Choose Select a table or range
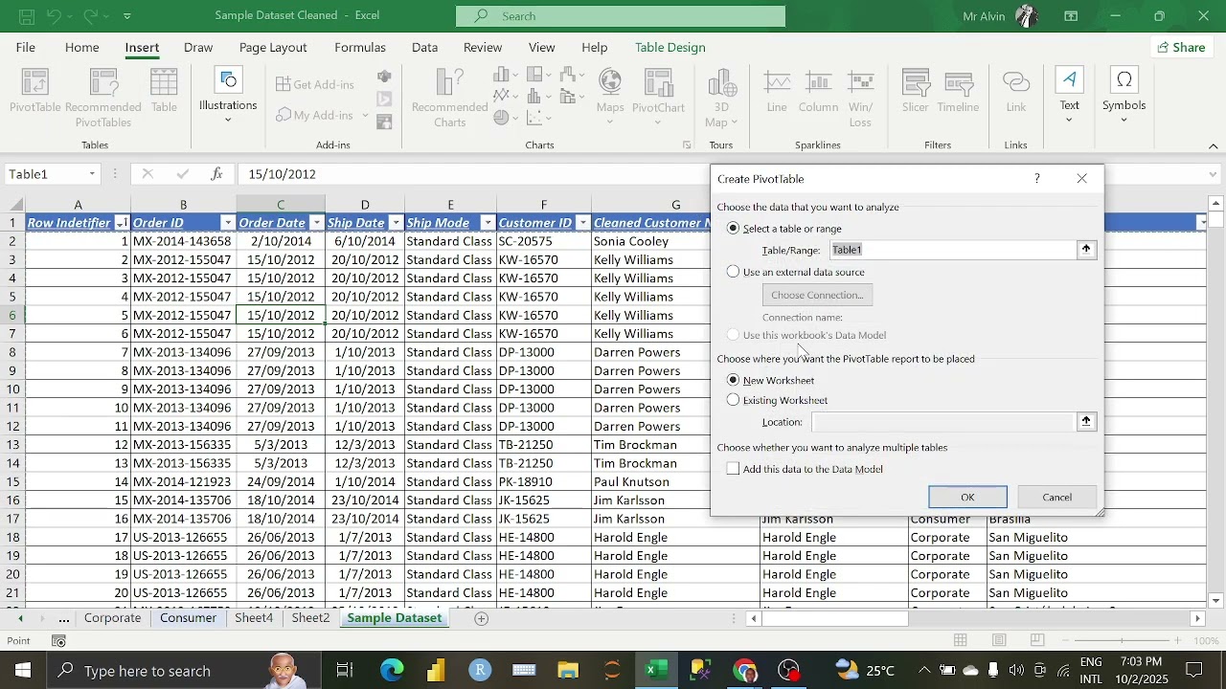The image size is (1226, 689). click(x=734, y=229)
